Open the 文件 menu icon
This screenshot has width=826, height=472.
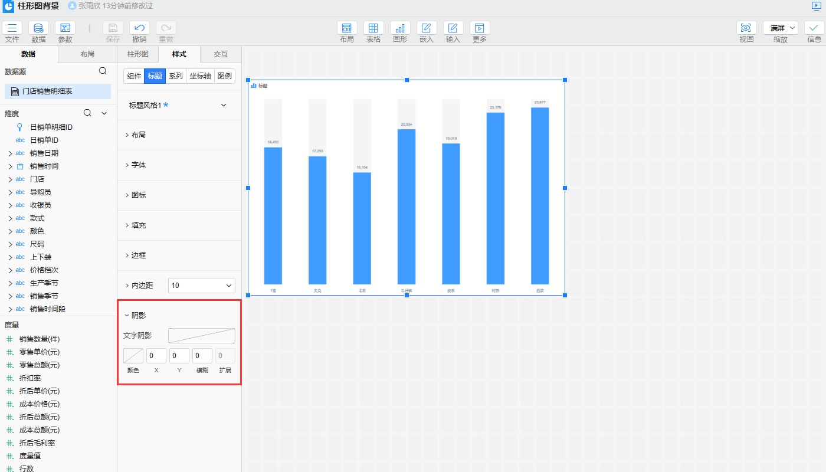pyautogui.click(x=12, y=28)
